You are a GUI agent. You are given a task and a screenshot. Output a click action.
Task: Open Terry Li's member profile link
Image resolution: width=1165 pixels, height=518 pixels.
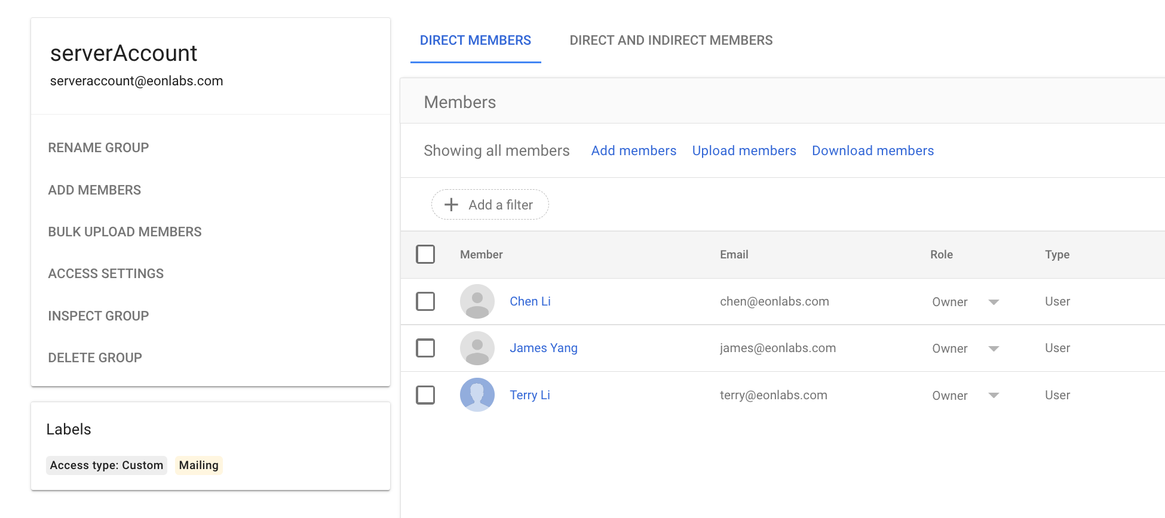tap(529, 395)
